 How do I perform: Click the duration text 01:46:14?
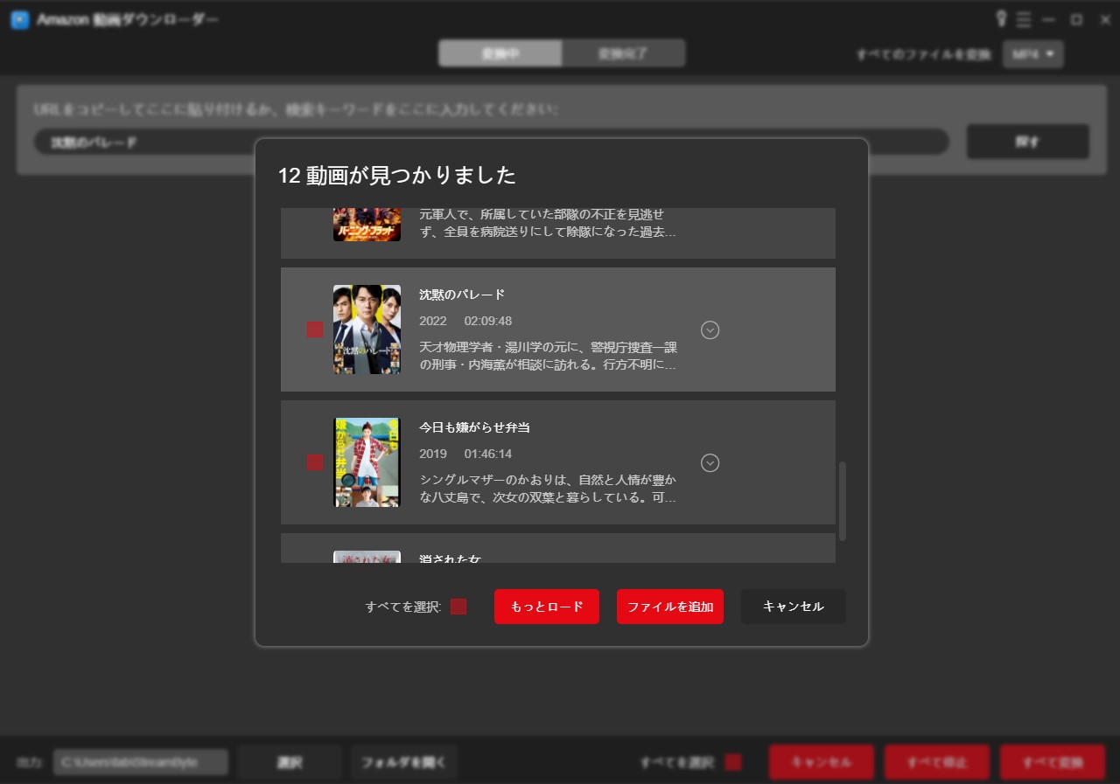488,454
